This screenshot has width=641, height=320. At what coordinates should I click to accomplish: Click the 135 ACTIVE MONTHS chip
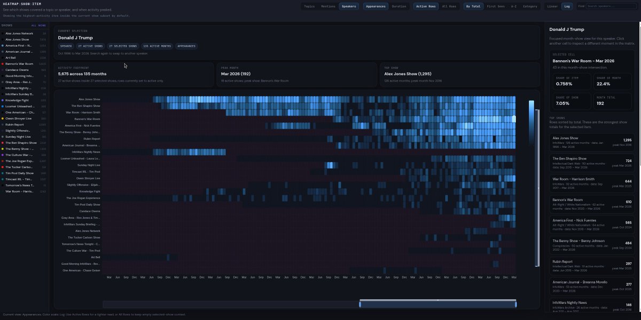(x=157, y=46)
